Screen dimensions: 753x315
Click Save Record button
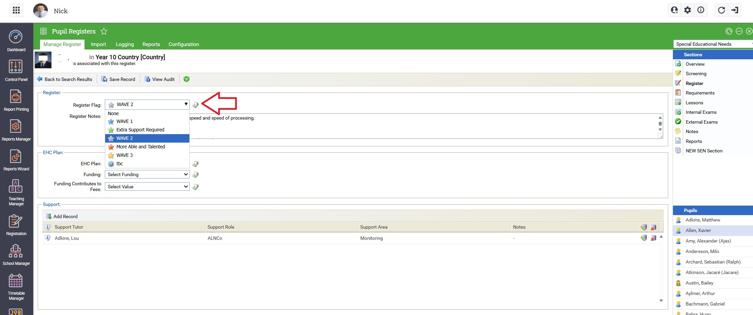[x=118, y=79]
